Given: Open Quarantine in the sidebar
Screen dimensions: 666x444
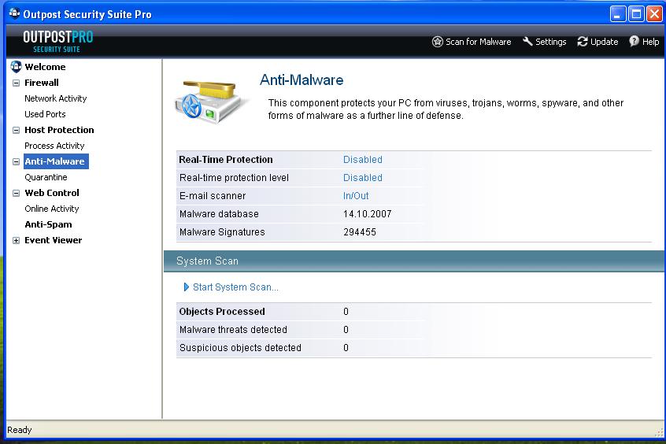Looking at the screenshot, I should tap(46, 177).
